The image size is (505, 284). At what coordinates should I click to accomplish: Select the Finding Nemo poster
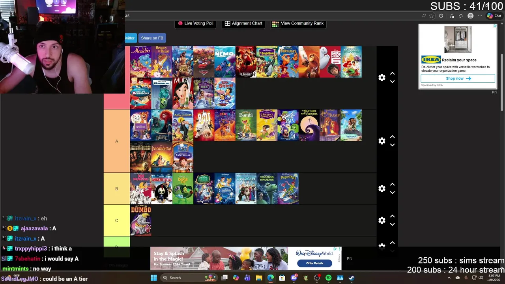(x=225, y=62)
